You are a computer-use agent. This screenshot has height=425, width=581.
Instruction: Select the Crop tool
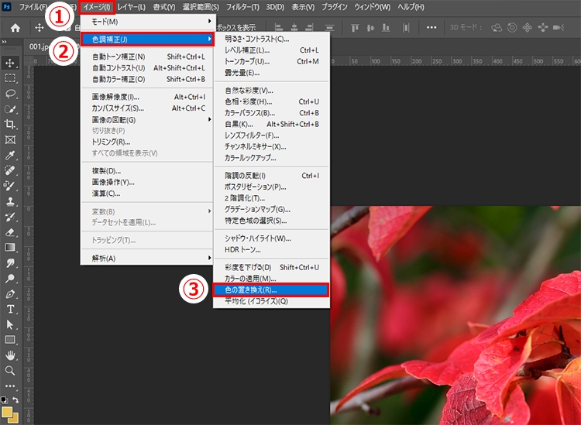pos(10,125)
